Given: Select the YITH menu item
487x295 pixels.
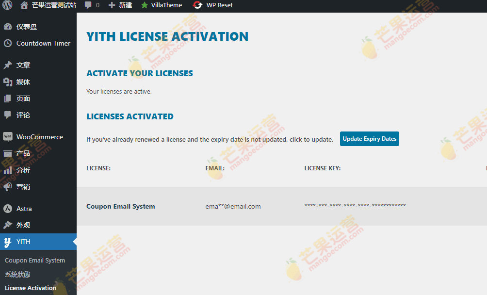Looking at the screenshot, I should click(38, 242).
